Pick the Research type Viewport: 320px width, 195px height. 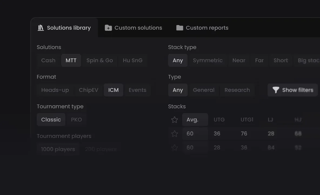tap(237, 90)
